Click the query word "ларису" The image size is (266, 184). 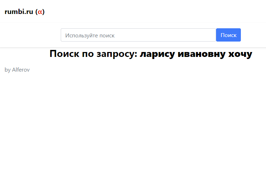point(157,54)
